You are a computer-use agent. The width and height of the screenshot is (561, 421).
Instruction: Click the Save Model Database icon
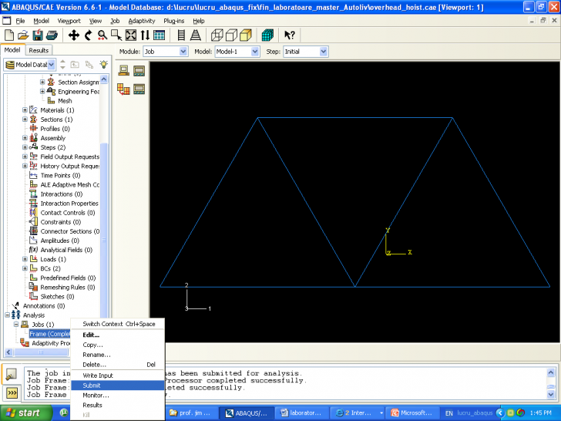click(x=37, y=35)
